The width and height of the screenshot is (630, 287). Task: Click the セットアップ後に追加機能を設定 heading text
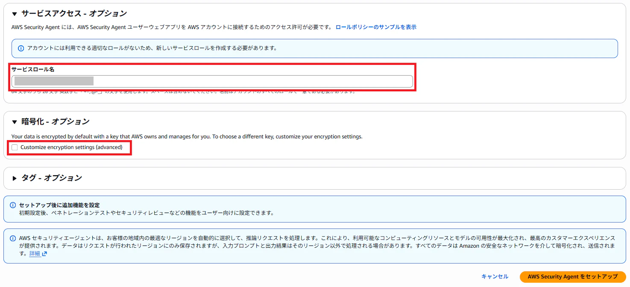[59, 205]
